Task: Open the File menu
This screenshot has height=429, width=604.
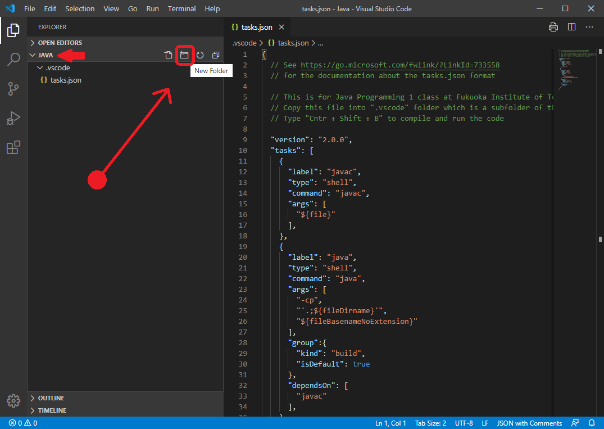Action: [x=30, y=8]
